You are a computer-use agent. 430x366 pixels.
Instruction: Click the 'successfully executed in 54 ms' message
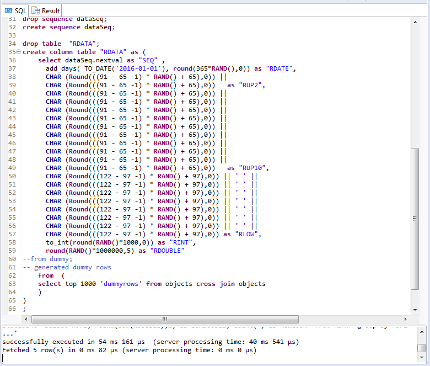(x=150, y=342)
